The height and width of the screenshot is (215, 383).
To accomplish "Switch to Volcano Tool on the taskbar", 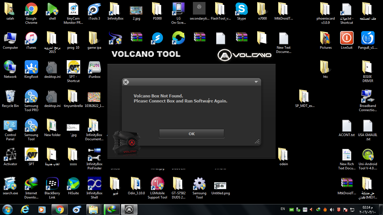I will (129, 209).
